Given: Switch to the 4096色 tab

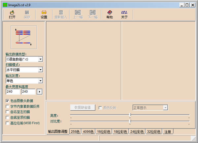Looking at the screenshot, I should (x=88, y=132).
